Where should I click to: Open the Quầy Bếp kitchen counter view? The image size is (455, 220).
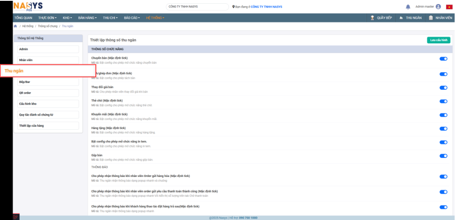coord(381,18)
